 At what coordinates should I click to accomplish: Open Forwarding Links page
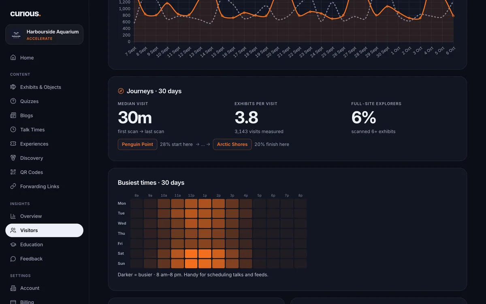45,186
